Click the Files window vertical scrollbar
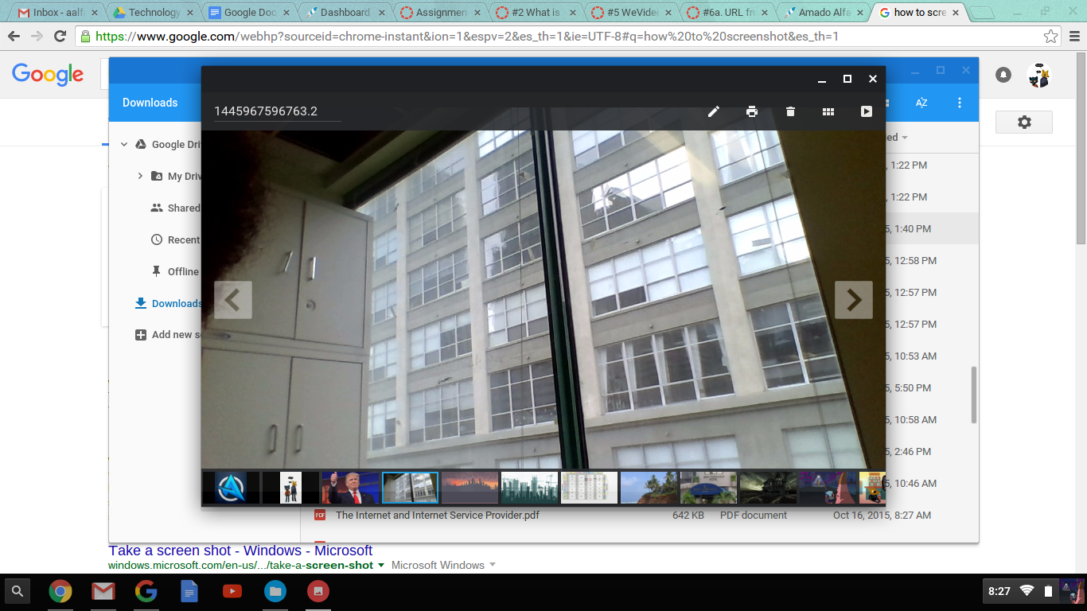 [x=974, y=394]
